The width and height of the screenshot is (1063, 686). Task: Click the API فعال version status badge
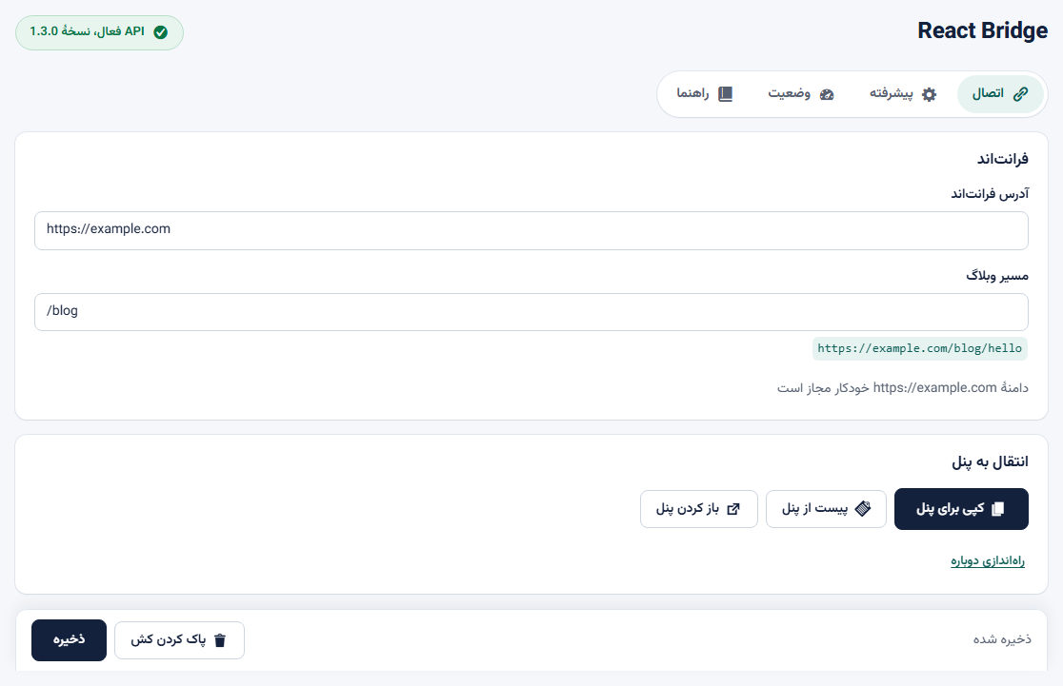pyautogui.click(x=99, y=32)
